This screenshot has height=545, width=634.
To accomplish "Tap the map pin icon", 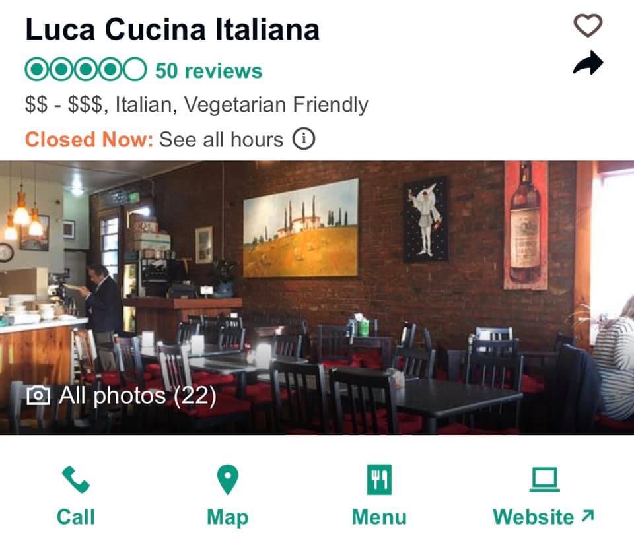I will click(x=228, y=480).
